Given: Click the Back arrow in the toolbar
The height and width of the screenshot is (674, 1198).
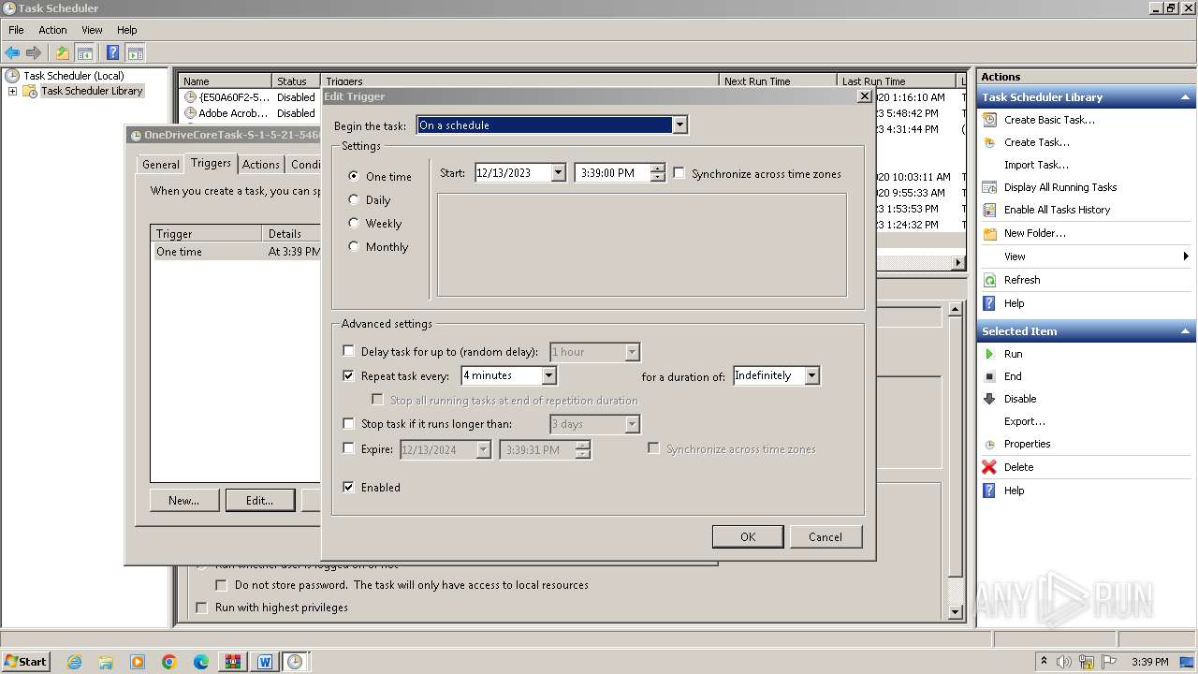Looking at the screenshot, I should point(12,53).
